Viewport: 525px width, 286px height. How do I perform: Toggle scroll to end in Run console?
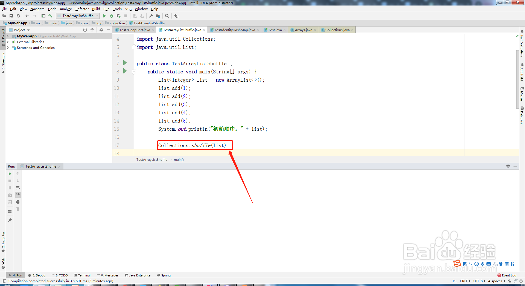[18, 195]
